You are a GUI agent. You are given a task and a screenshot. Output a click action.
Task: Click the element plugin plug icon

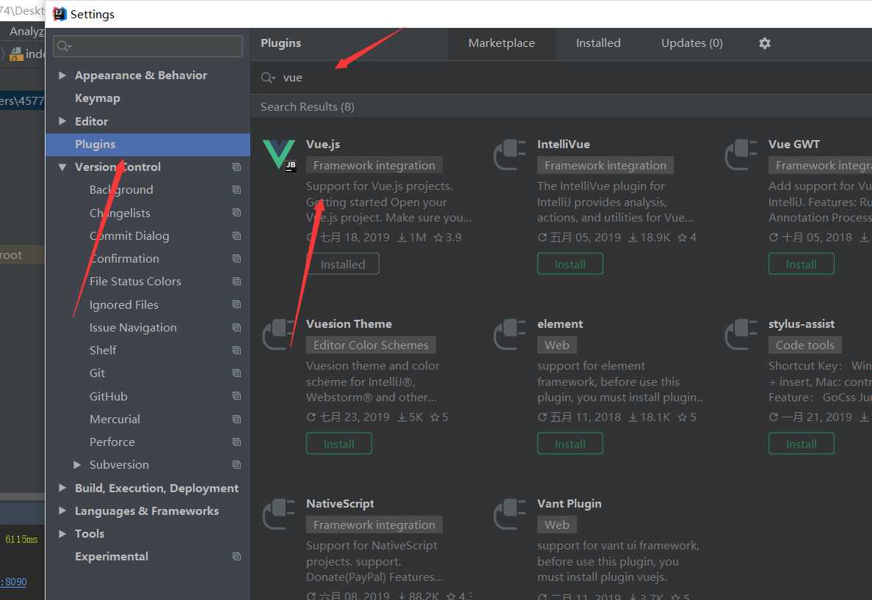[510, 334]
